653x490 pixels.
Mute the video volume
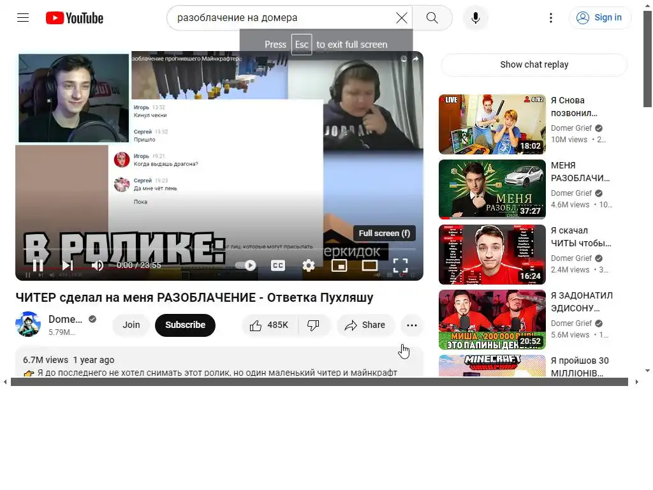pyautogui.click(x=98, y=265)
